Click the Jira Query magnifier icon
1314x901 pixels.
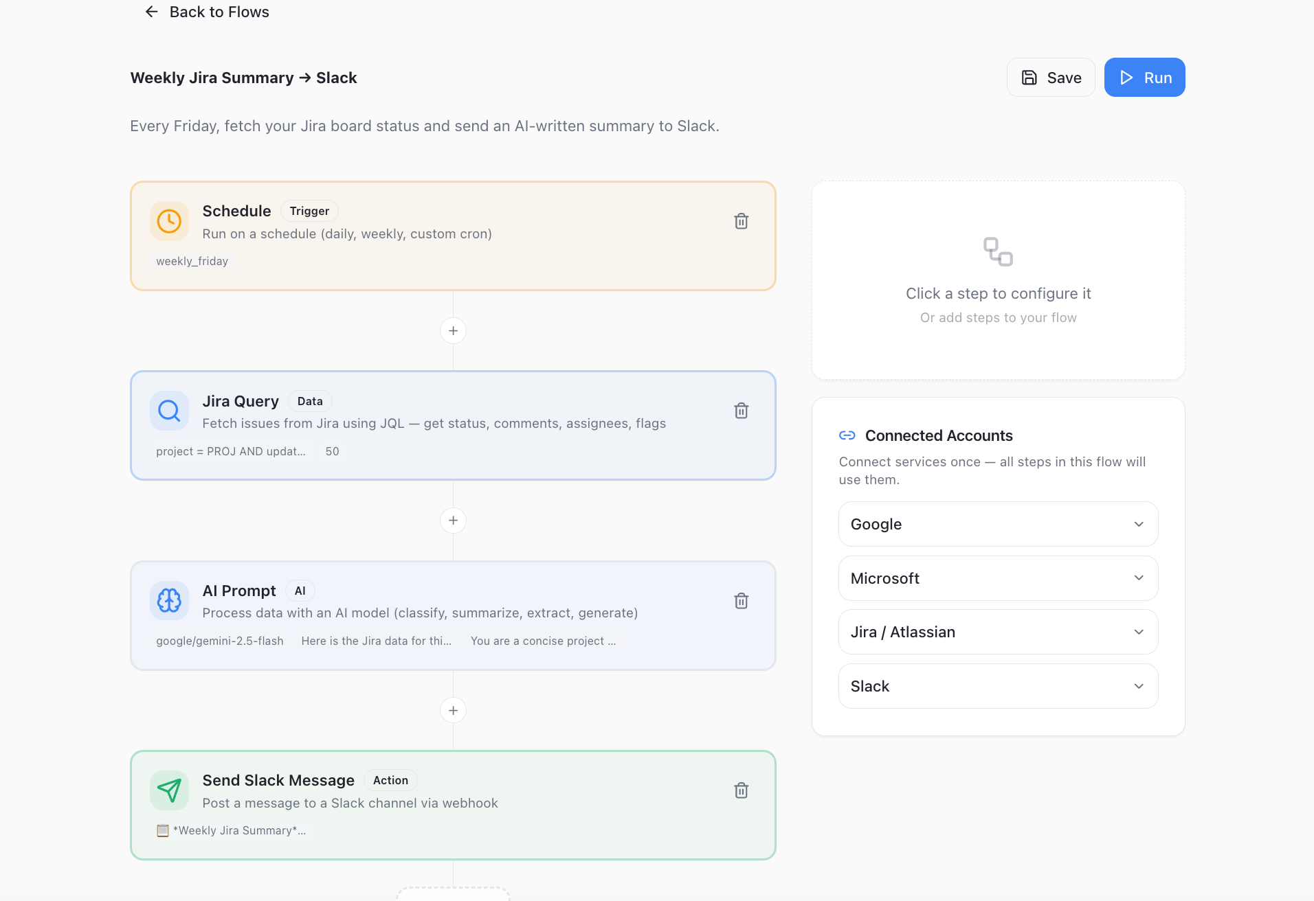pos(169,411)
